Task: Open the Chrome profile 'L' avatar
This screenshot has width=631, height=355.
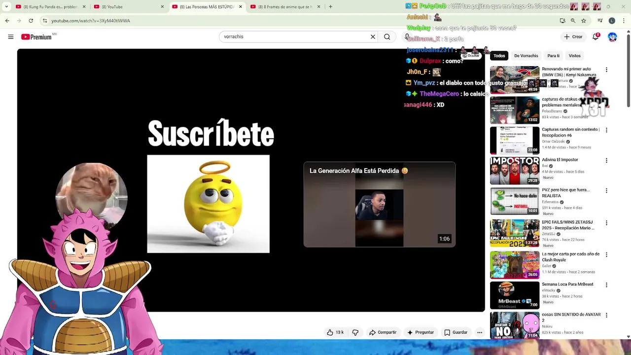Action: (x=612, y=21)
